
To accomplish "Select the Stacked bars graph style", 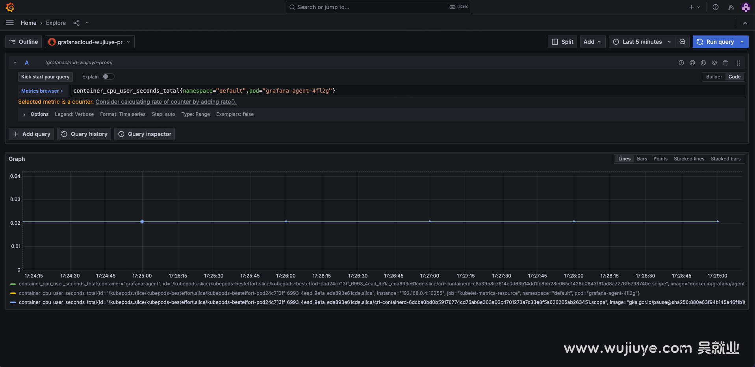I will [725, 159].
